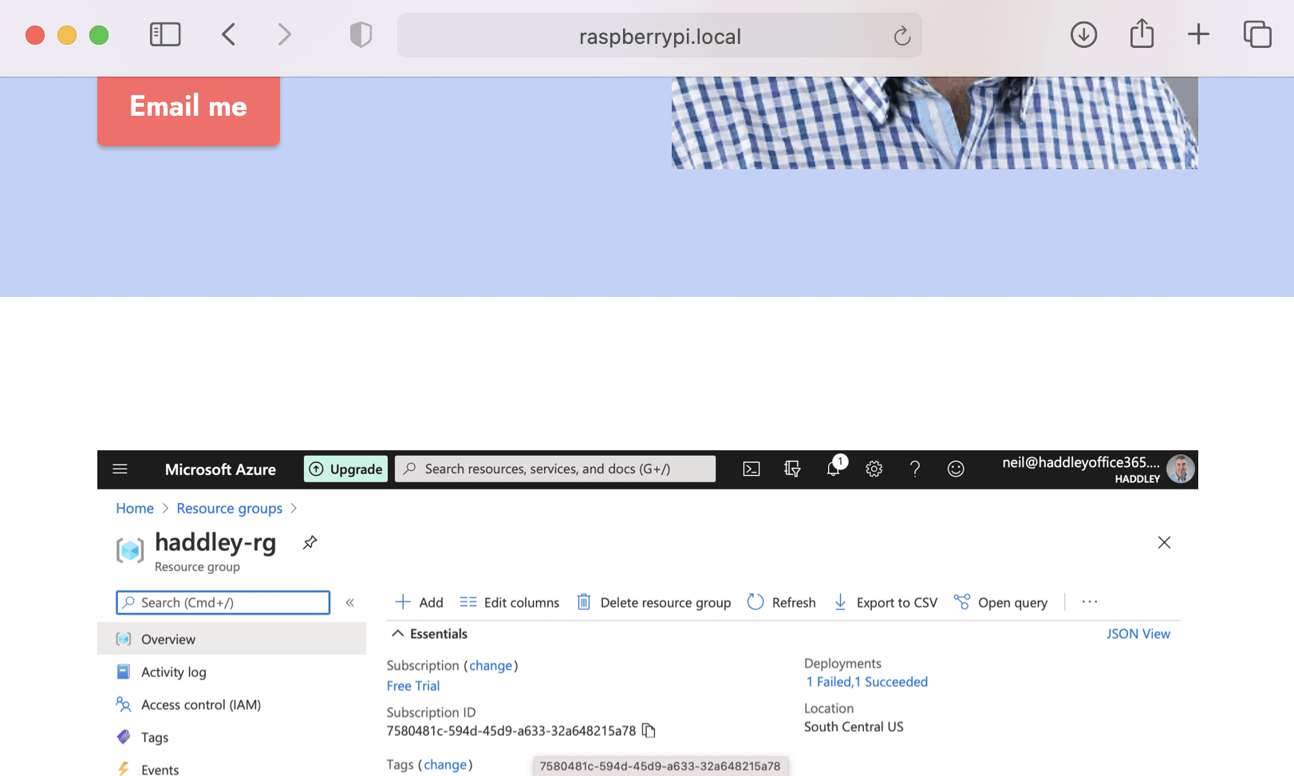Click change next to Subscription

pos(491,666)
